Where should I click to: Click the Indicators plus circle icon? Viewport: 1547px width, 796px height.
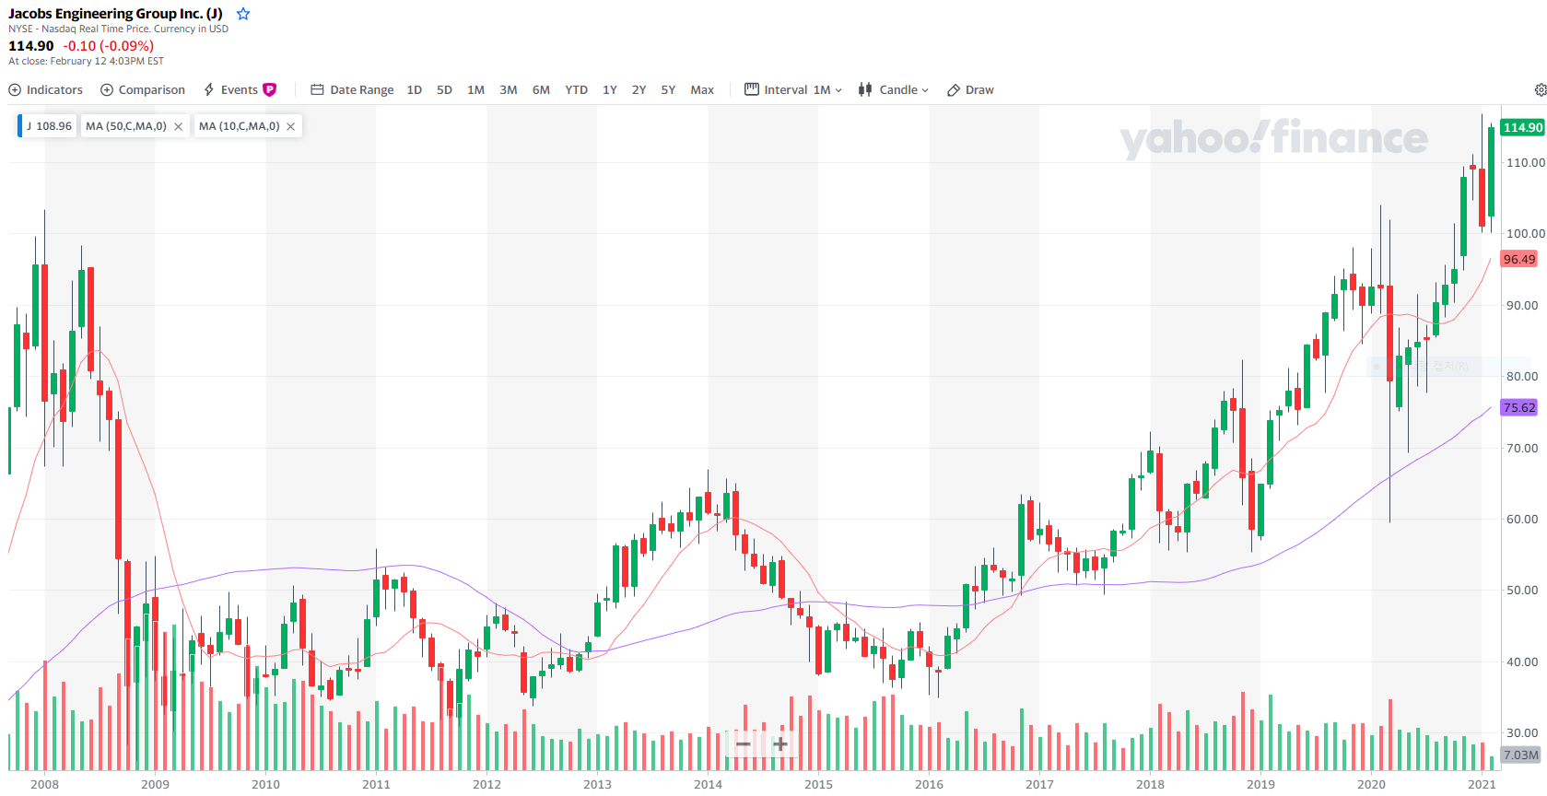coord(15,89)
